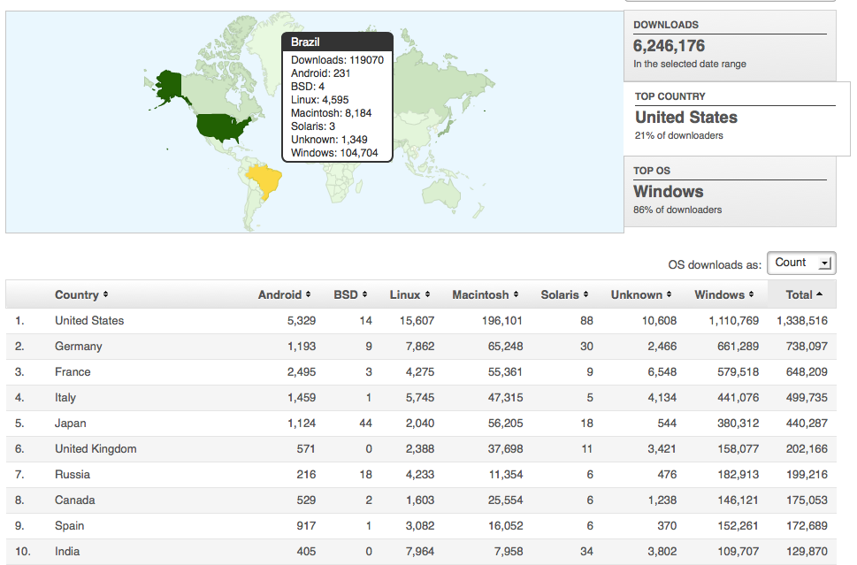Image resolution: width=857 pixels, height=565 pixels.
Task: Sort by Linux downloads column
Action: click(409, 294)
